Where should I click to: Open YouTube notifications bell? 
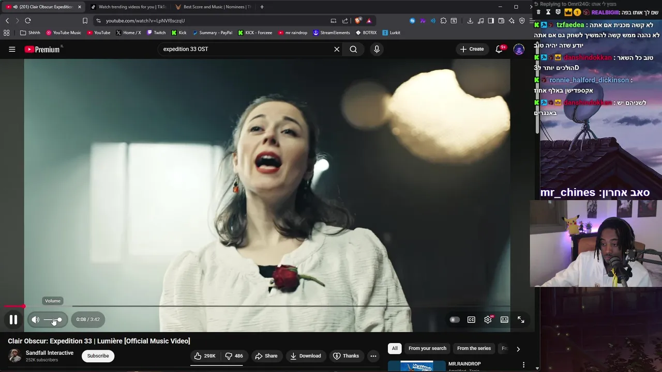coord(499,49)
